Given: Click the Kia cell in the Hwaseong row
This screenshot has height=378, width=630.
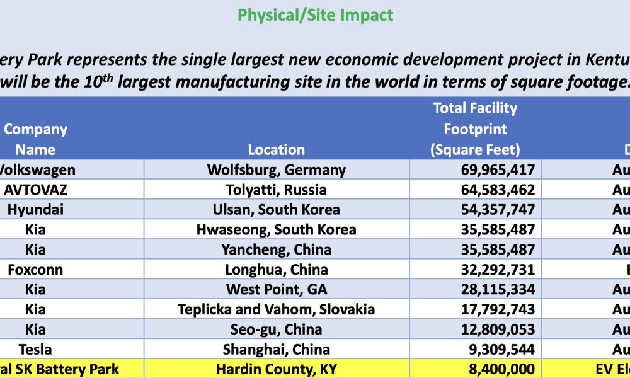Looking at the screenshot, I should (72, 229).
